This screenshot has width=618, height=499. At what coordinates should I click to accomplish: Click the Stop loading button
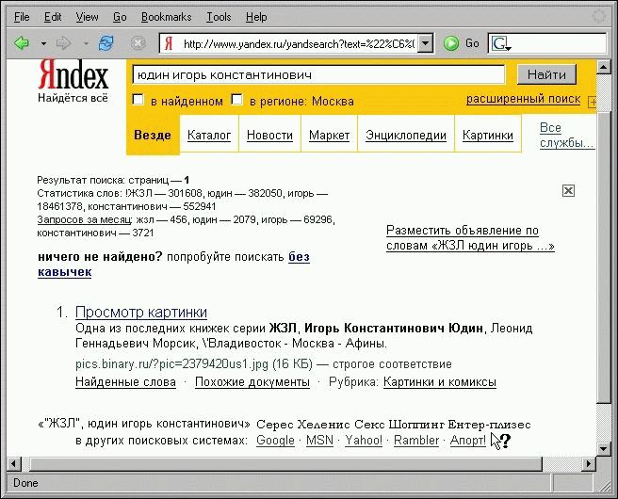pyautogui.click(x=138, y=43)
